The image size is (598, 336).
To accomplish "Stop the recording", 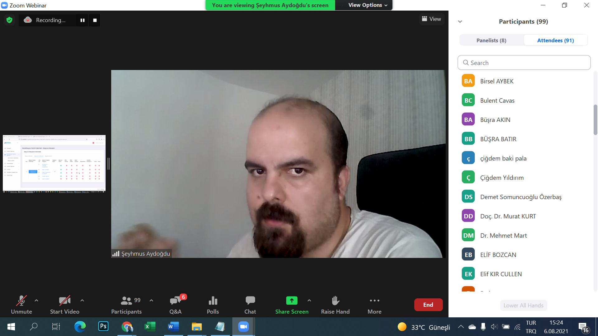I will point(95,20).
